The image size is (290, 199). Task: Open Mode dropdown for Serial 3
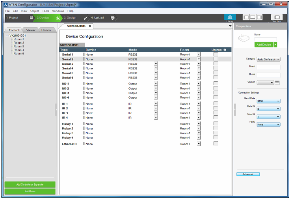pos(156,64)
